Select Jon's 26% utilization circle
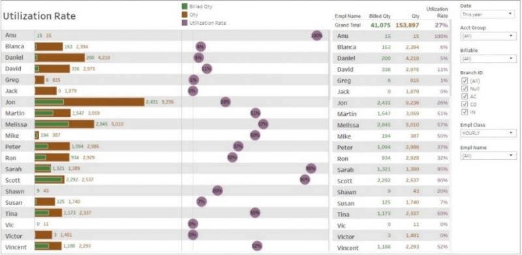 pyautogui.click(x=225, y=102)
